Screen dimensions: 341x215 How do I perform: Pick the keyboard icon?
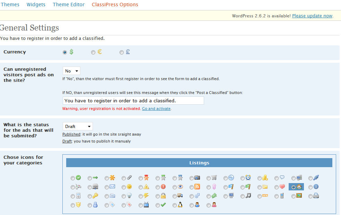click(112, 196)
